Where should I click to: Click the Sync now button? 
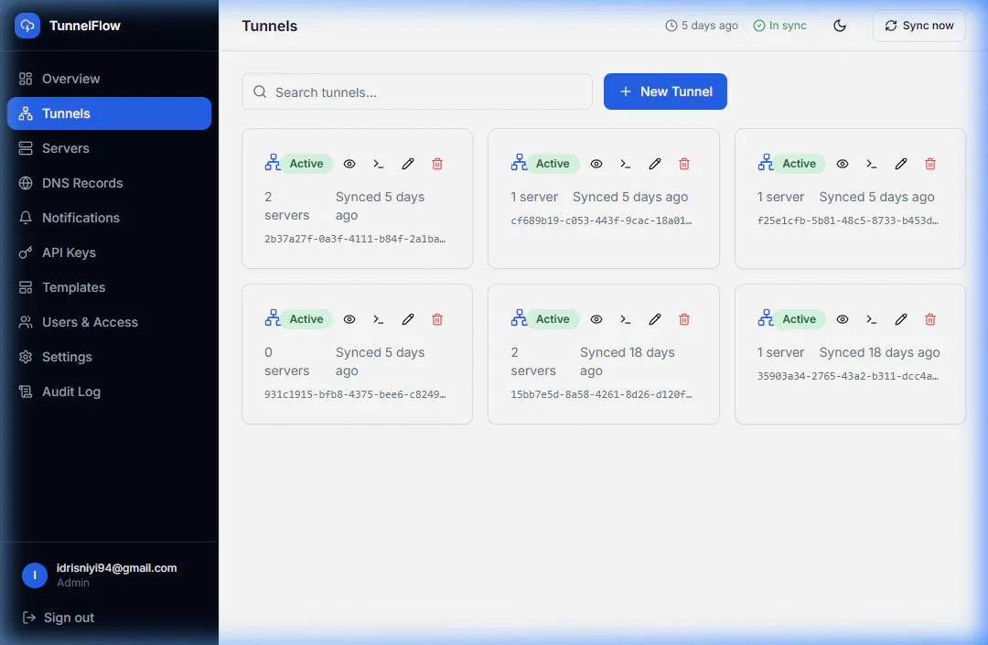(918, 26)
